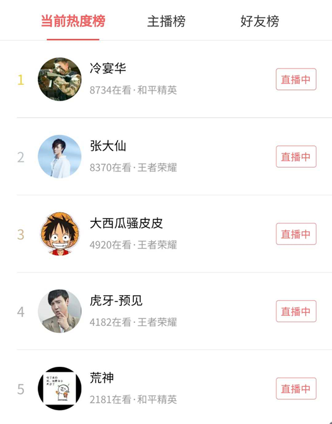Image resolution: width=332 pixels, height=424 pixels.
Task: Select the name 虎牙-预见
Action: point(116,301)
